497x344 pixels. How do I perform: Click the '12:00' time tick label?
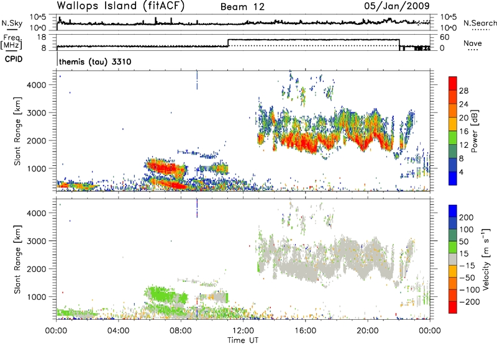(243, 331)
